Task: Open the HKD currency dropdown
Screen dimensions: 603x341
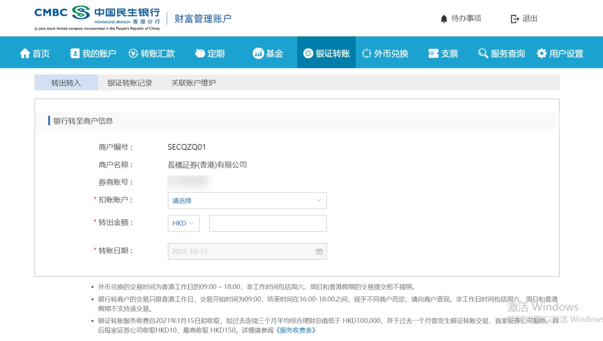Action: point(183,223)
